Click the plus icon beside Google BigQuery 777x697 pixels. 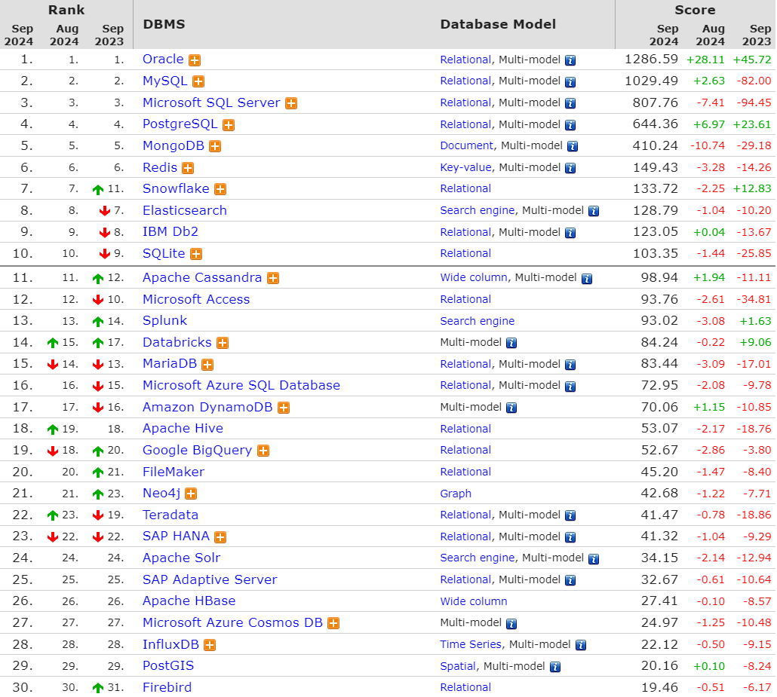(263, 451)
